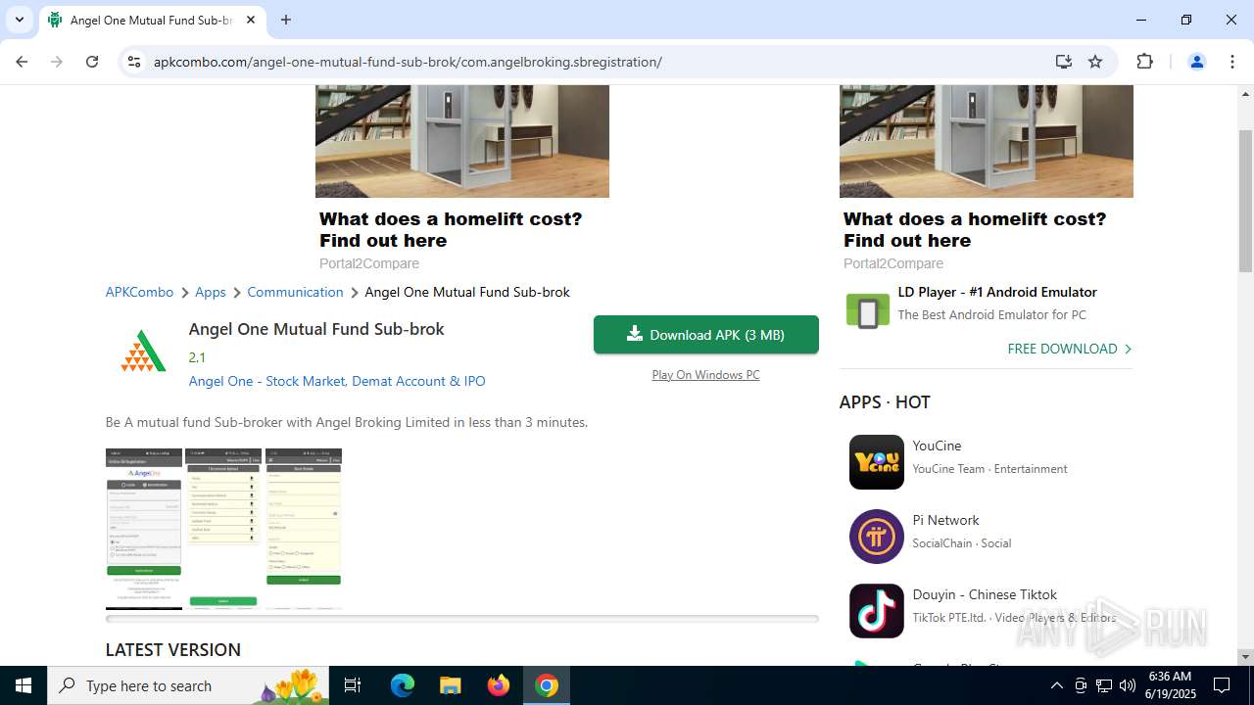Screen dimensions: 1254x705
Task: Click the left homelift ad image
Action: coord(462,141)
